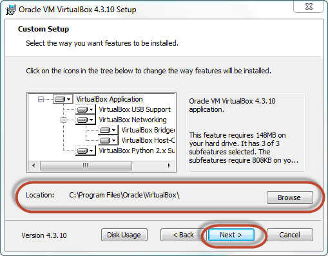Go back to the previous setup step
Screen dimensions: 328x256
183,235
